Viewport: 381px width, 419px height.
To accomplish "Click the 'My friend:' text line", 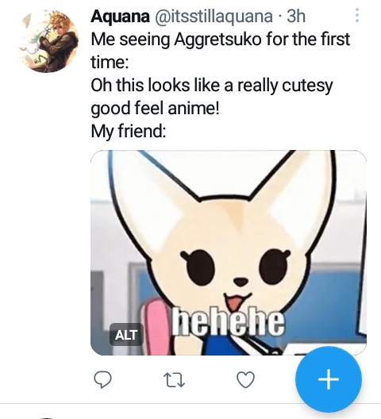I will point(129,131).
